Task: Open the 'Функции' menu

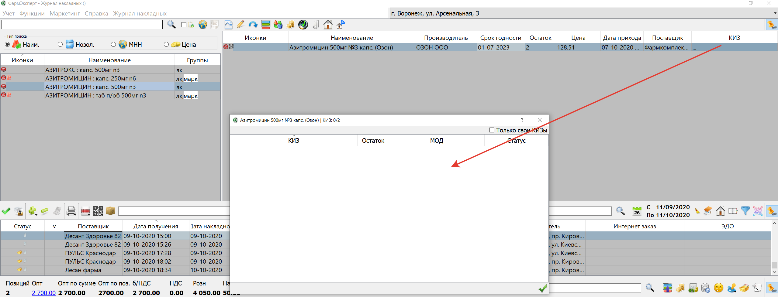Action: click(32, 13)
